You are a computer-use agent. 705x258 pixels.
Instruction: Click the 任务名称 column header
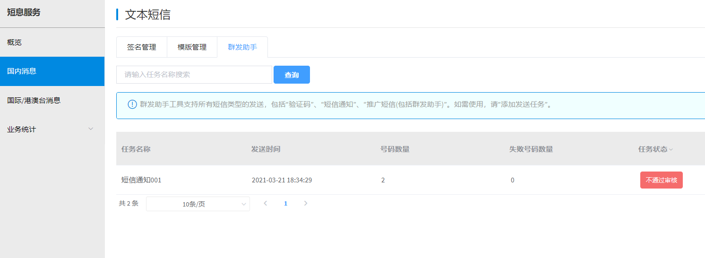(x=136, y=149)
